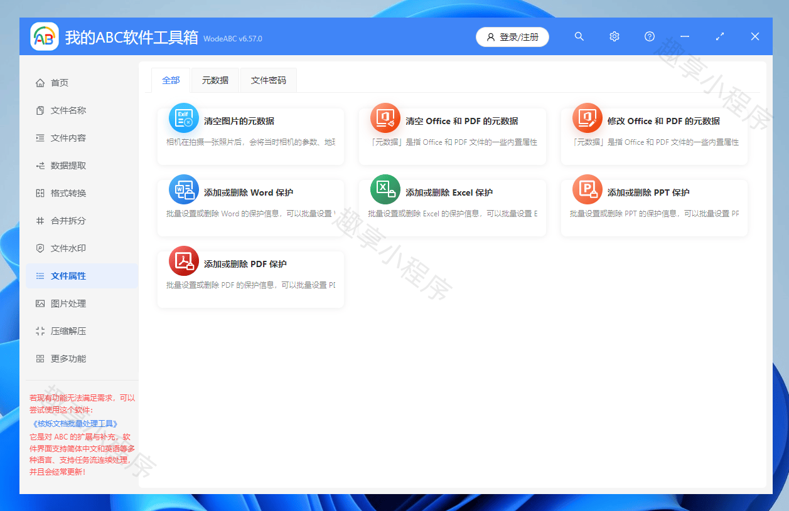Open 压缩解压 label in sidebar
The width and height of the screenshot is (789, 511).
pyautogui.click(x=68, y=331)
